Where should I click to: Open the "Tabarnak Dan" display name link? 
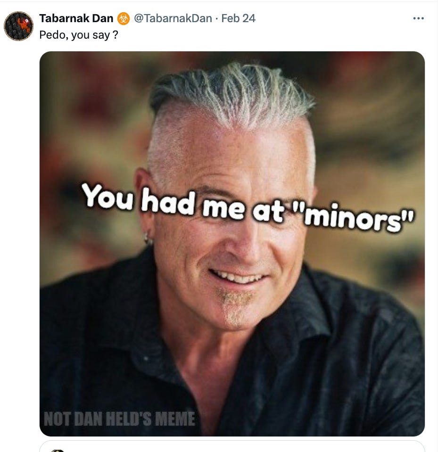[76, 18]
